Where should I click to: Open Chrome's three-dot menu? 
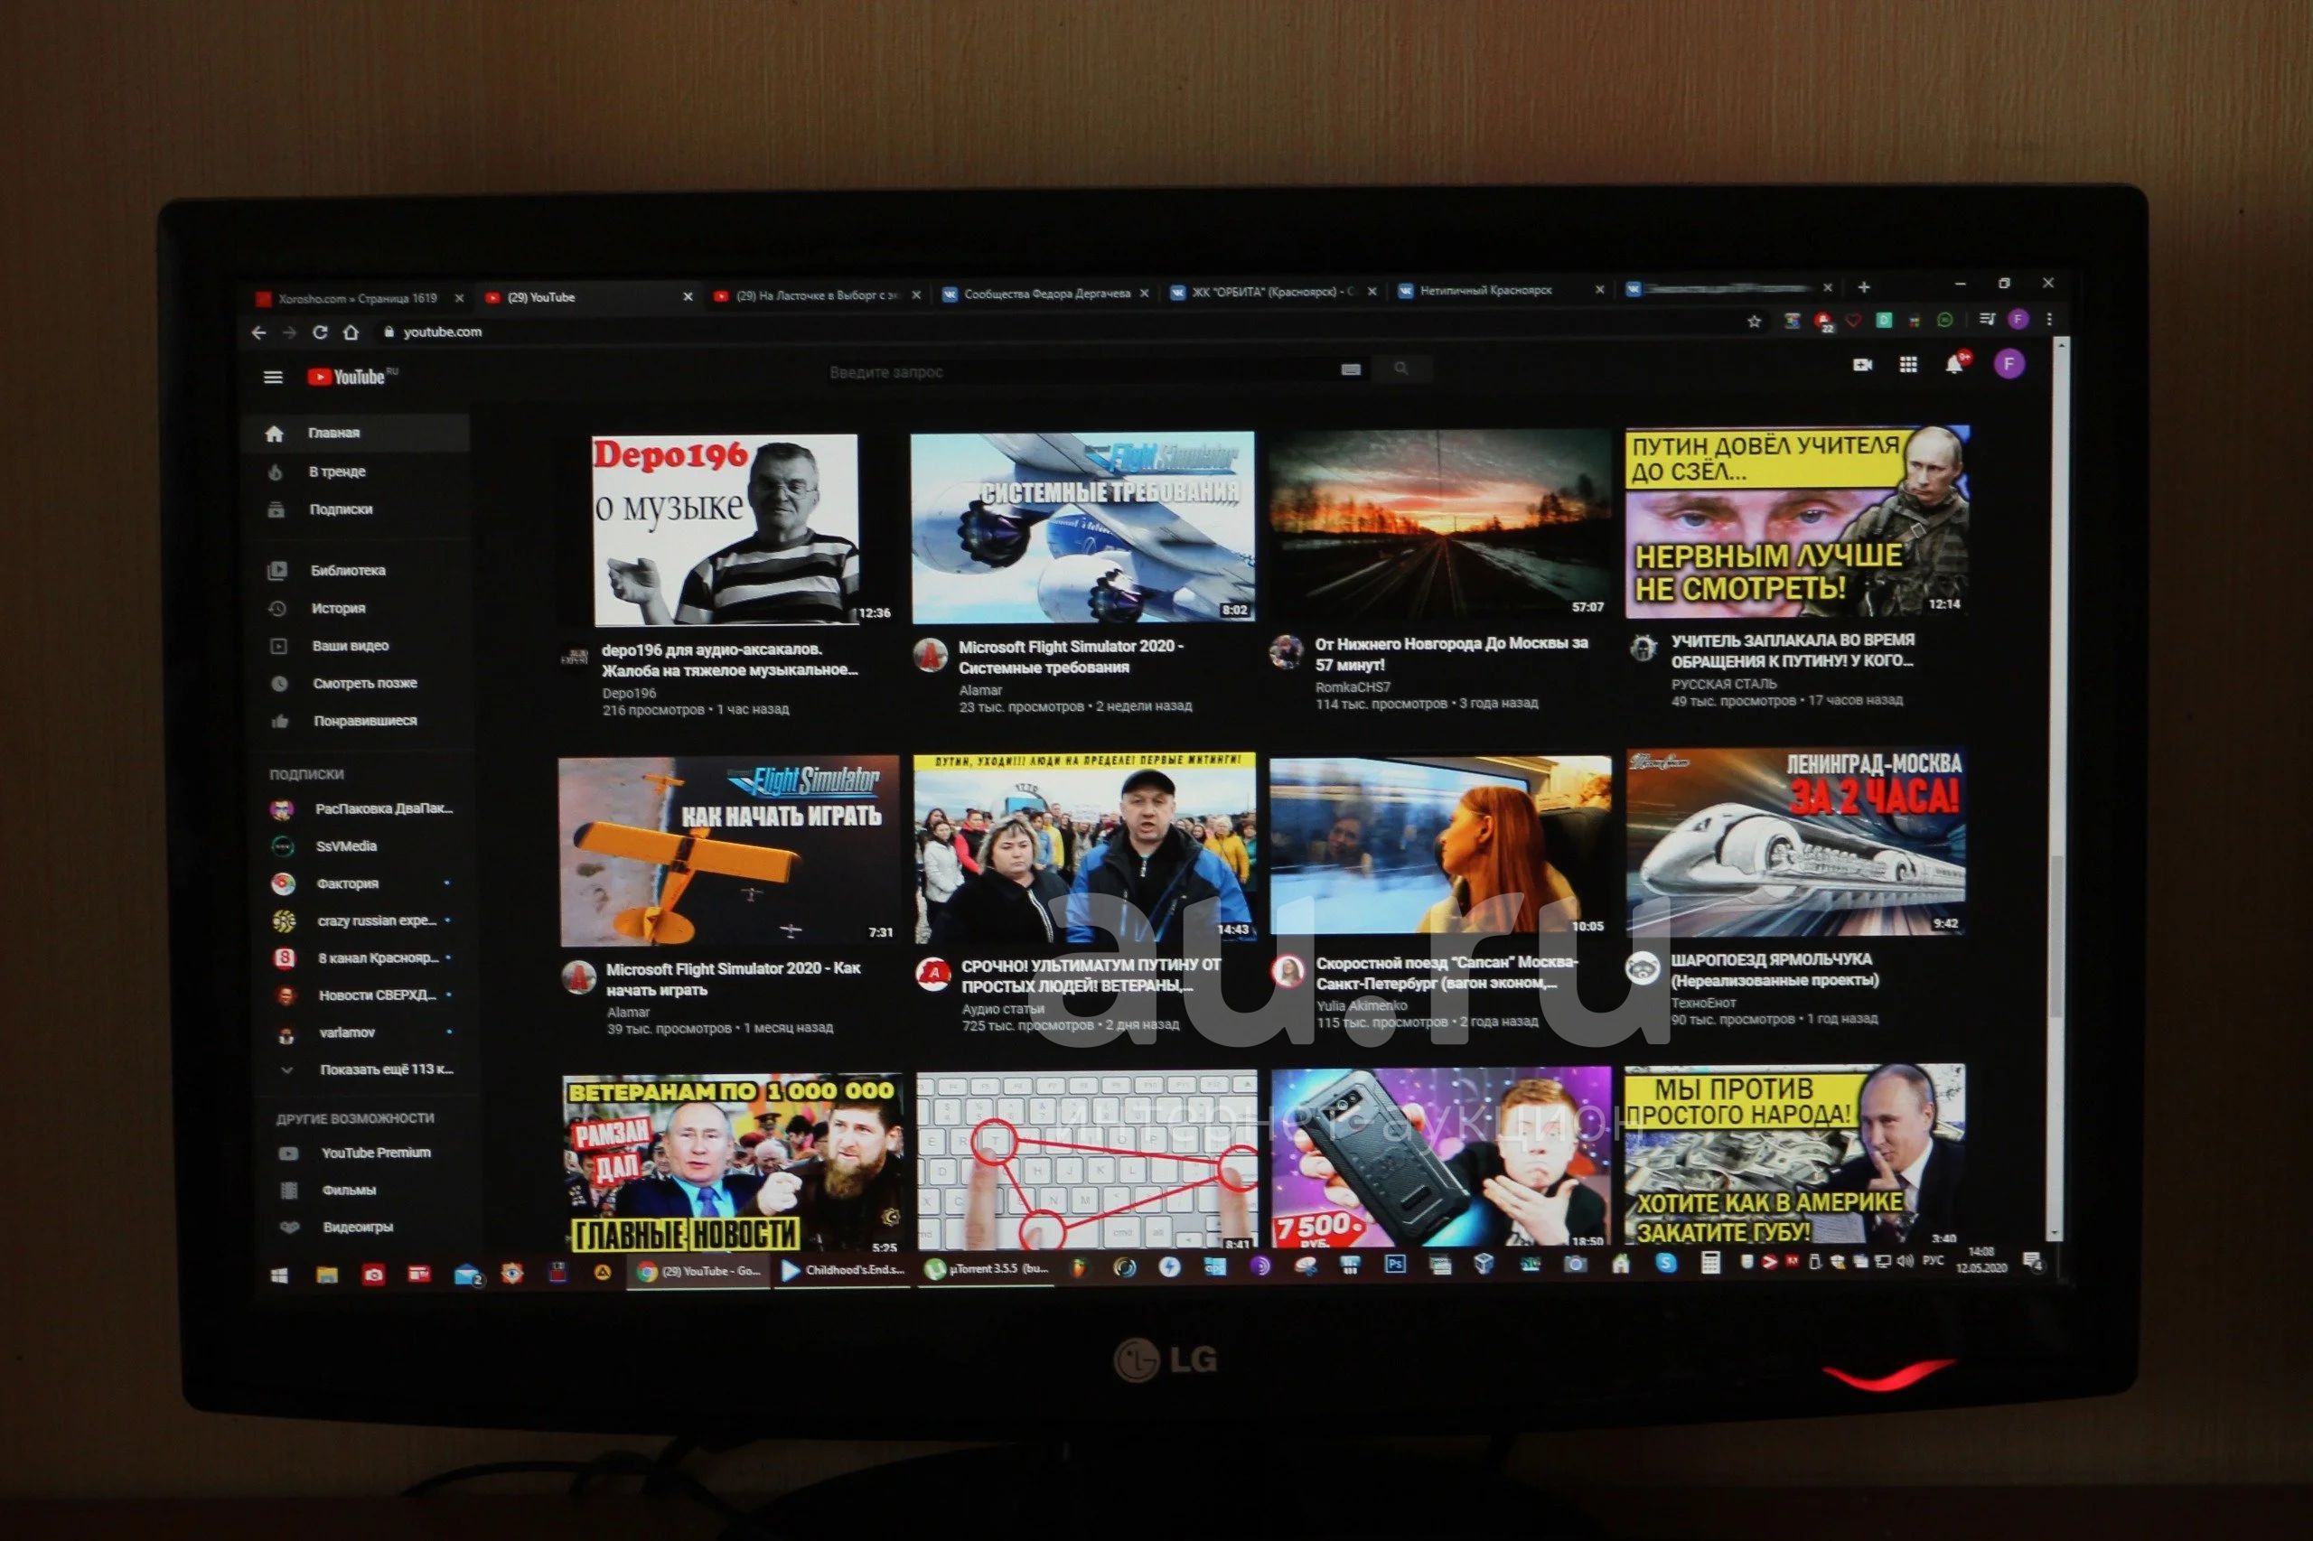pos(2048,319)
